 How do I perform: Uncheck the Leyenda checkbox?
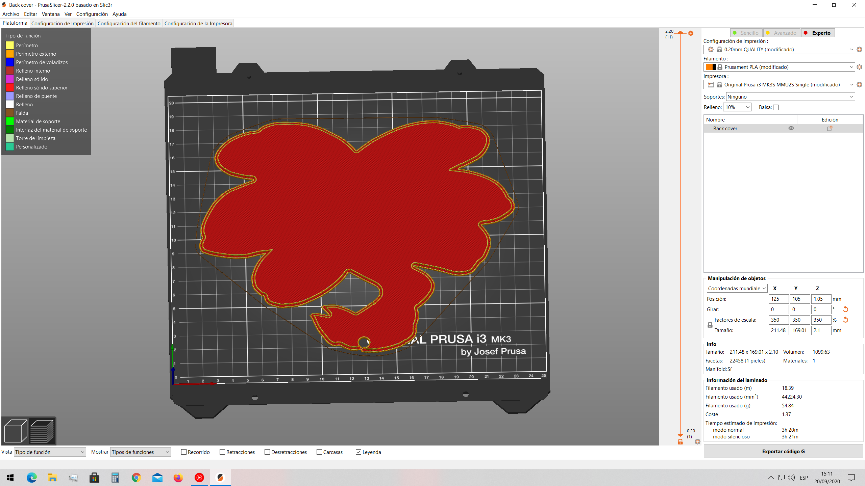[359, 452]
